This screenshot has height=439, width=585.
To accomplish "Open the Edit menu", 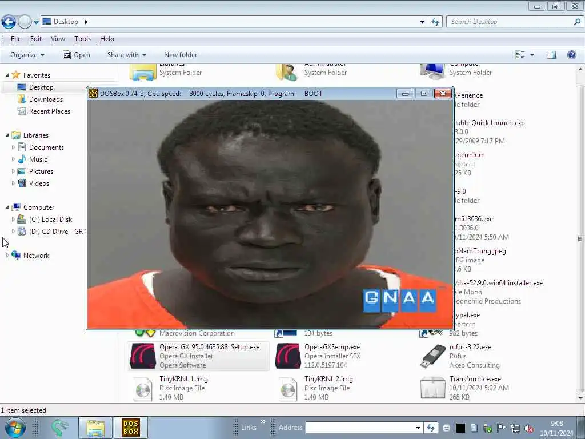I will [36, 39].
